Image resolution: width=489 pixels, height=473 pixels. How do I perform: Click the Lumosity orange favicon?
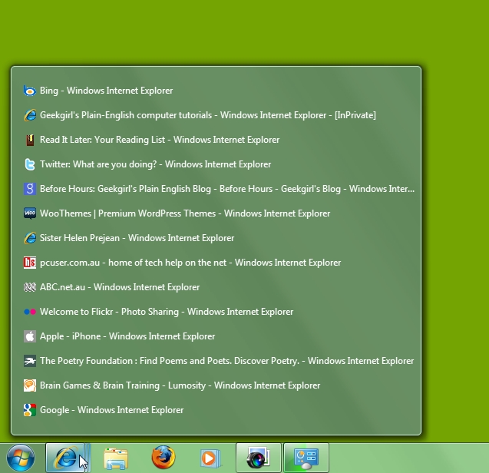point(30,385)
